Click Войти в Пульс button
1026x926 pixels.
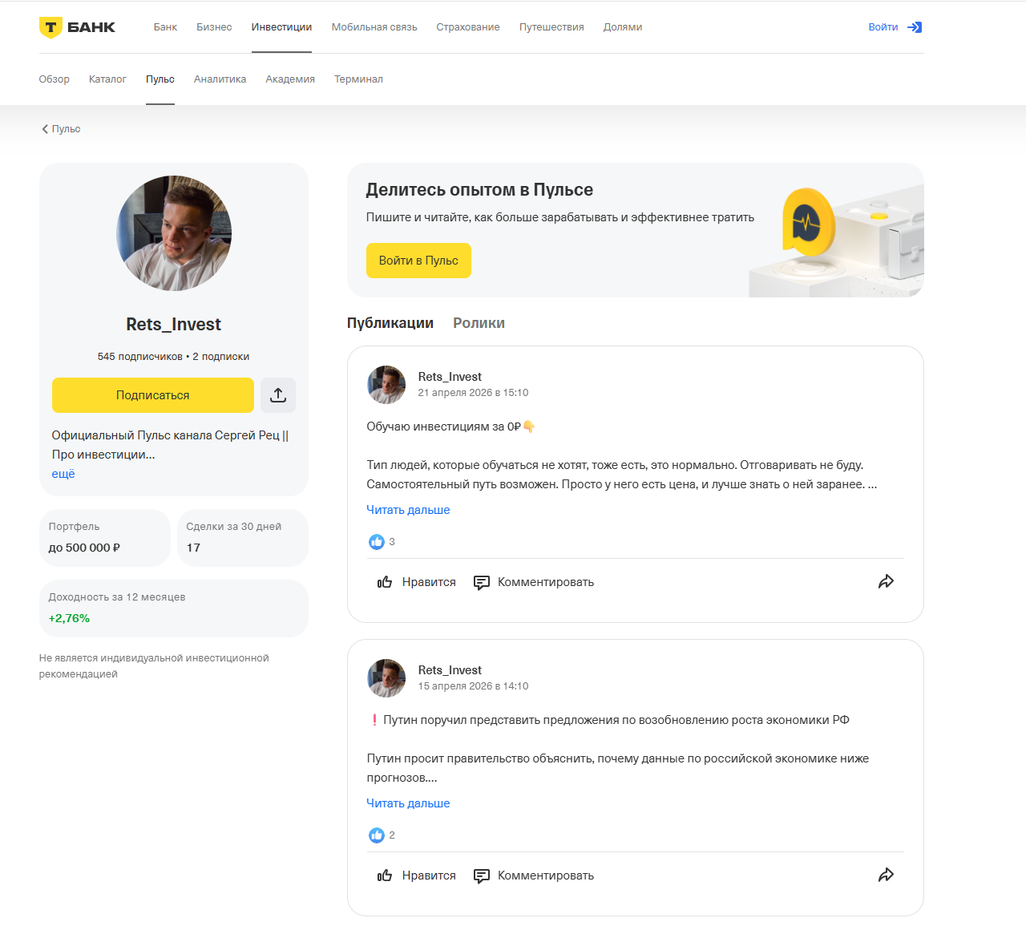418,261
